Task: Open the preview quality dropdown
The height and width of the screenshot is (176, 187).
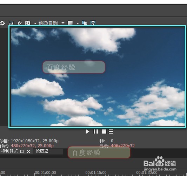Action: pos(48,23)
